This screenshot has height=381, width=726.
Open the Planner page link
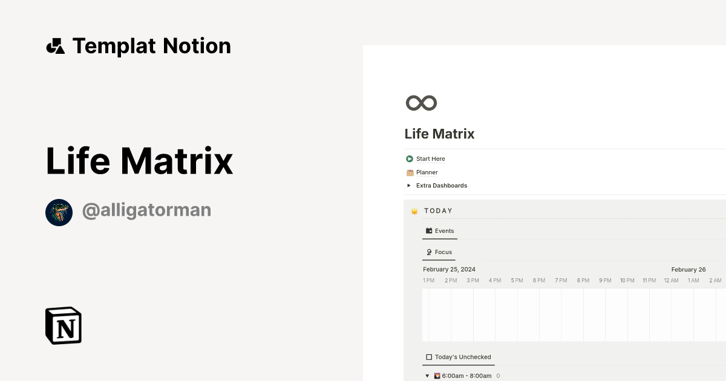pyautogui.click(x=426, y=172)
